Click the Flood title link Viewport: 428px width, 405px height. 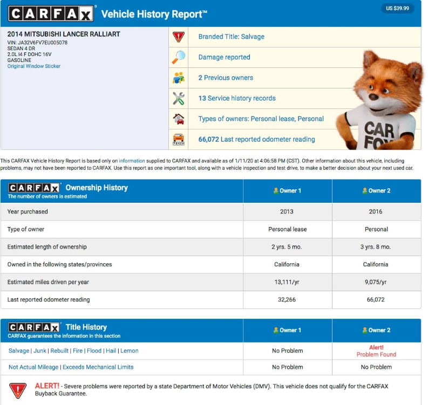(94, 351)
